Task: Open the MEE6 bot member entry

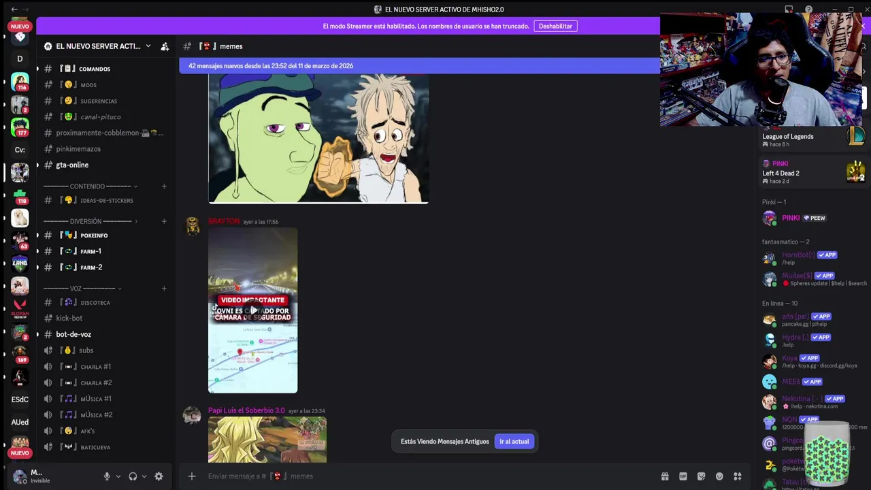Action: (813, 382)
